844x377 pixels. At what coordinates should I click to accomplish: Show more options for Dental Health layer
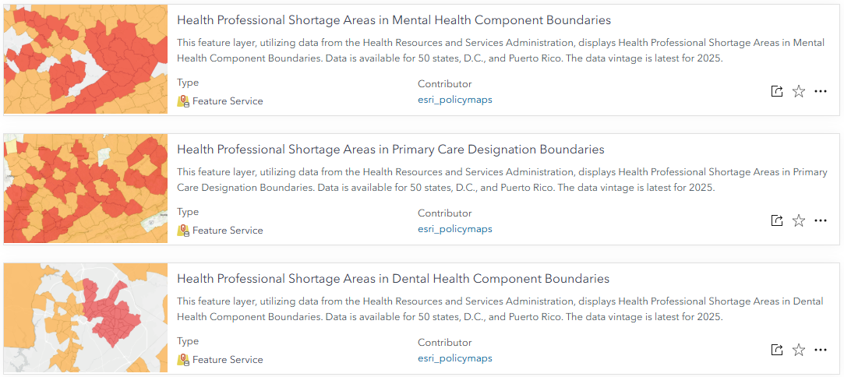pyautogui.click(x=821, y=350)
